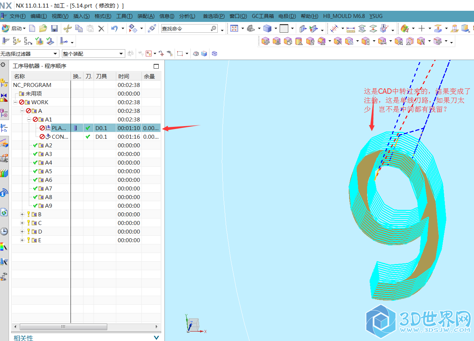Viewport: 474px width, 341px height.
Task: Click the Delete Face cube icon with X
Action: tap(338, 41)
